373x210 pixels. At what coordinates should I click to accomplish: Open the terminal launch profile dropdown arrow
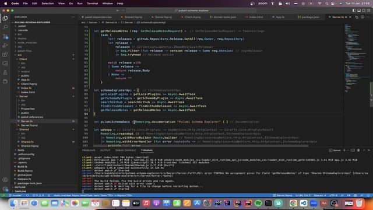[348, 150]
